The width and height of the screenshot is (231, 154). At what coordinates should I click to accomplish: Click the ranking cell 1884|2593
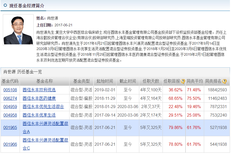point(217,90)
